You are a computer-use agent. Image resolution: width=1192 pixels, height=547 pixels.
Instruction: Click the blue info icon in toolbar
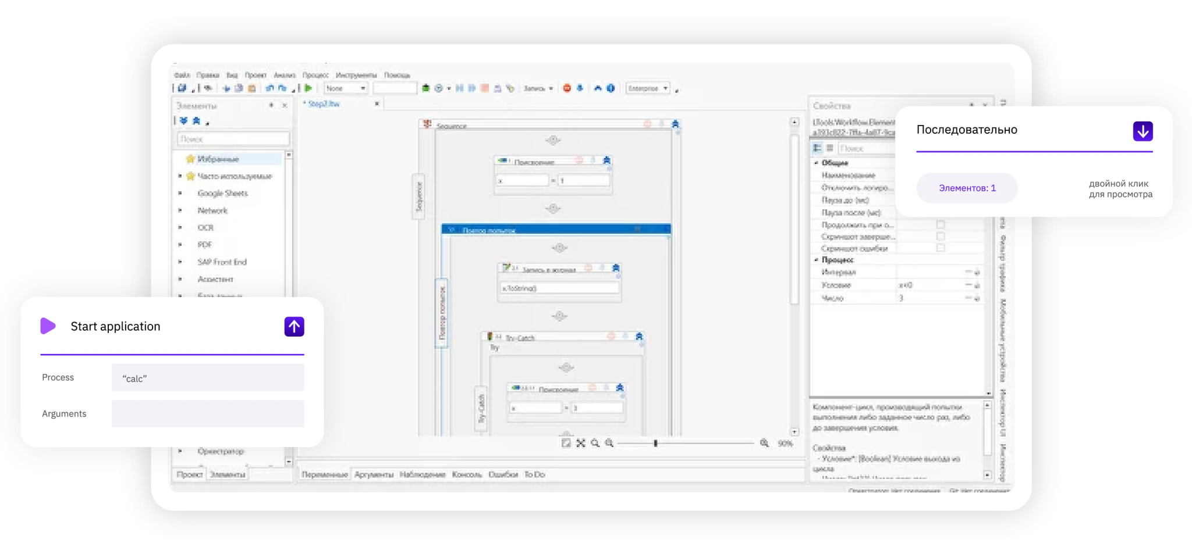pos(611,88)
